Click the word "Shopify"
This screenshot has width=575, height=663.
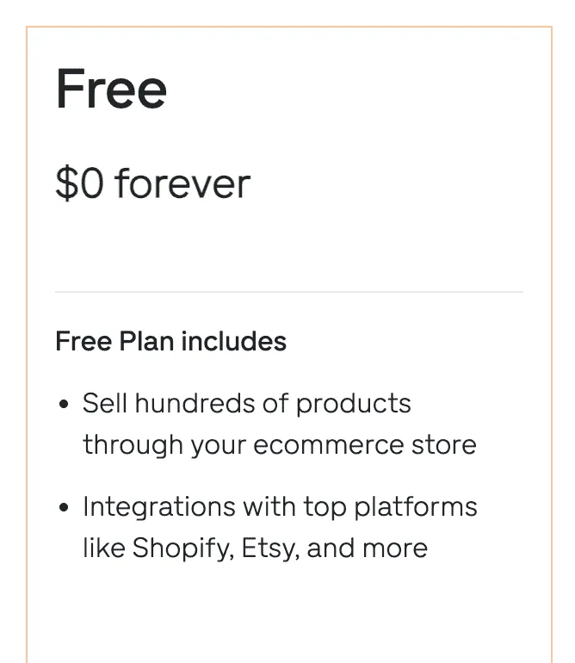(182, 548)
